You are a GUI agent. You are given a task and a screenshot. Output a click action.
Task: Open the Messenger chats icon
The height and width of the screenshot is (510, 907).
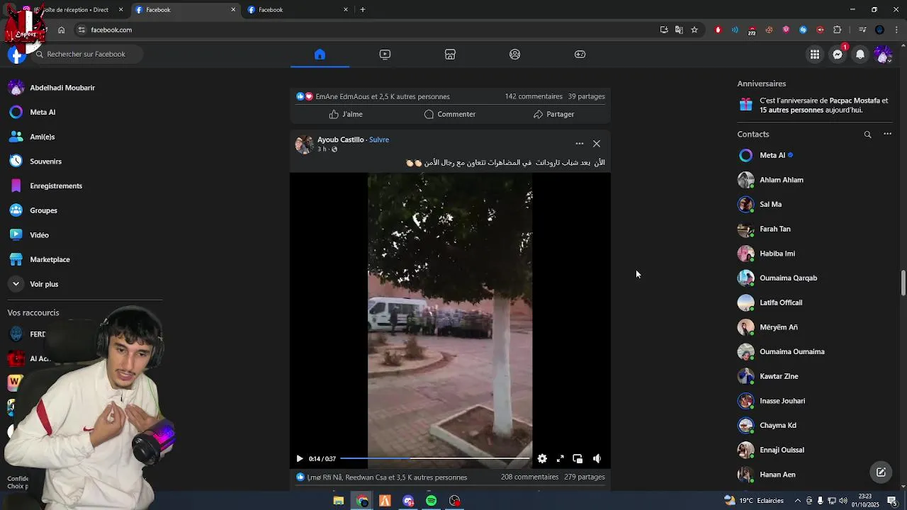(x=838, y=55)
